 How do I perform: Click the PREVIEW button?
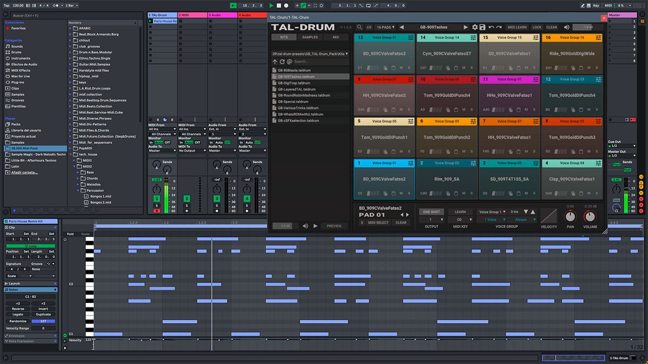click(334, 226)
